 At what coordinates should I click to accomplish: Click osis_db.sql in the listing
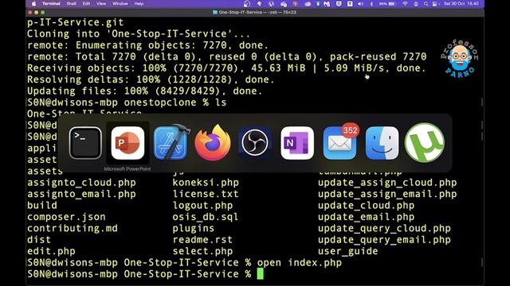click(206, 217)
